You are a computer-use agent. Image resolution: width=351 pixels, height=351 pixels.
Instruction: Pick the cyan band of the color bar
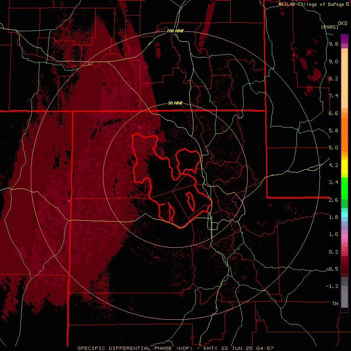[344, 214]
